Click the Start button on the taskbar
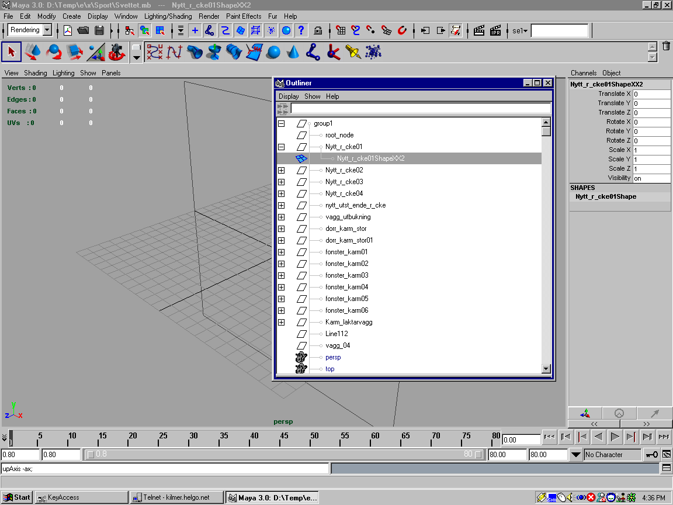Screen dimensions: 673x505 pos(18,497)
